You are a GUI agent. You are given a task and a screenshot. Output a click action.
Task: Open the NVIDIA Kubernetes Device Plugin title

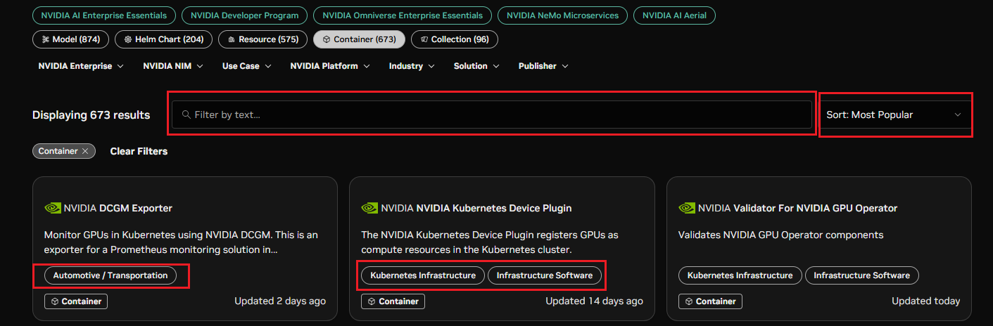tap(494, 208)
